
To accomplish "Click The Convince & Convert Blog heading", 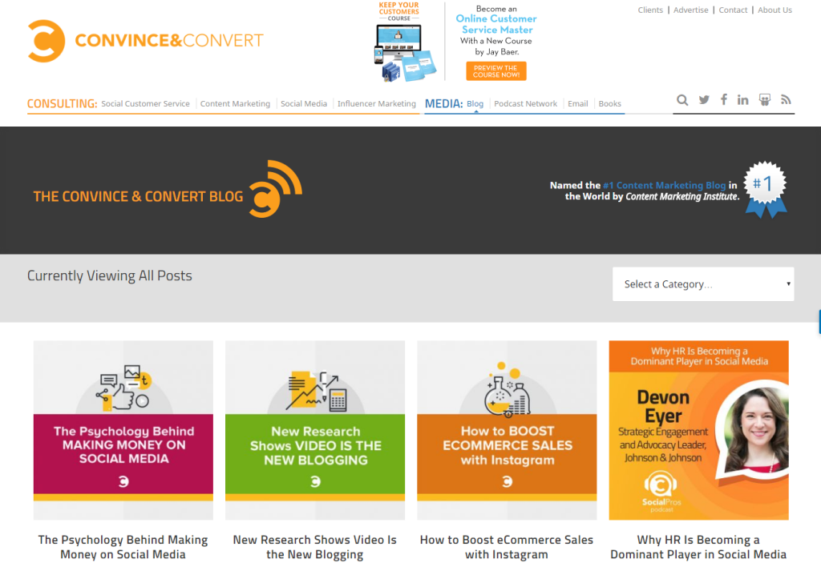I will [138, 197].
